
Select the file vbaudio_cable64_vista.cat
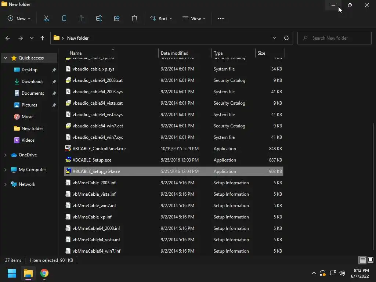(174, 103)
